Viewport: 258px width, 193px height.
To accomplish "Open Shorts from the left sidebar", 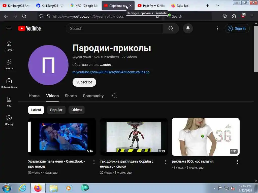I will point(9,65).
